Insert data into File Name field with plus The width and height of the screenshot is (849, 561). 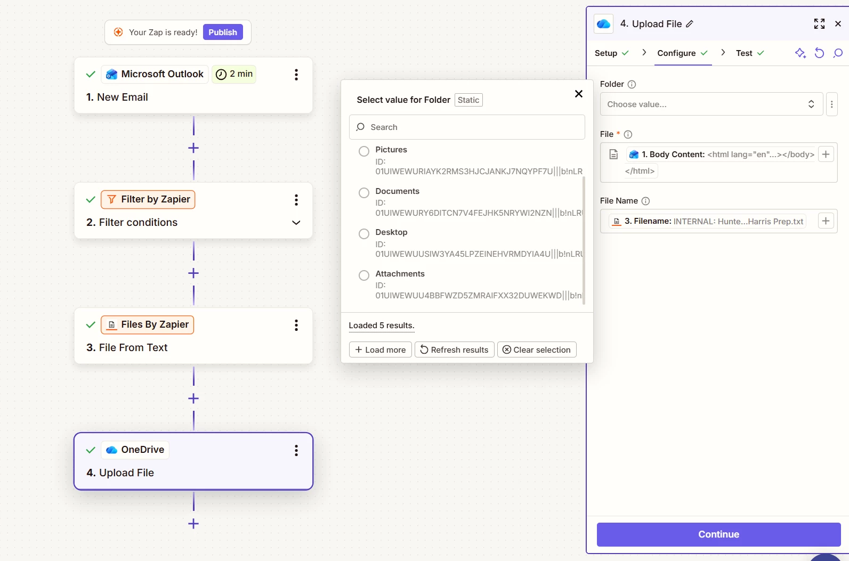826,221
